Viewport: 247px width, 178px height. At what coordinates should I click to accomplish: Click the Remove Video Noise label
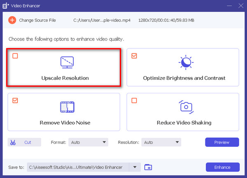(65, 123)
